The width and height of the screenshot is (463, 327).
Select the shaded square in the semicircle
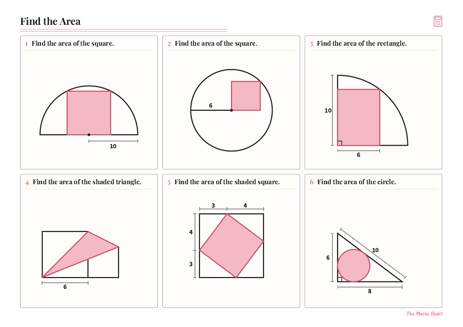click(x=89, y=113)
